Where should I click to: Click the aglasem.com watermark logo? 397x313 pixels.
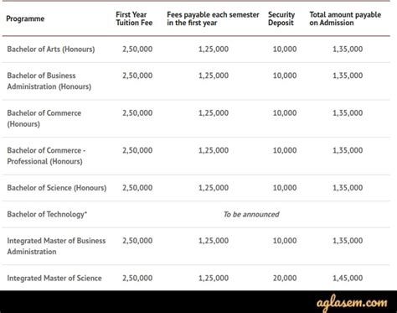[x=352, y=303]
